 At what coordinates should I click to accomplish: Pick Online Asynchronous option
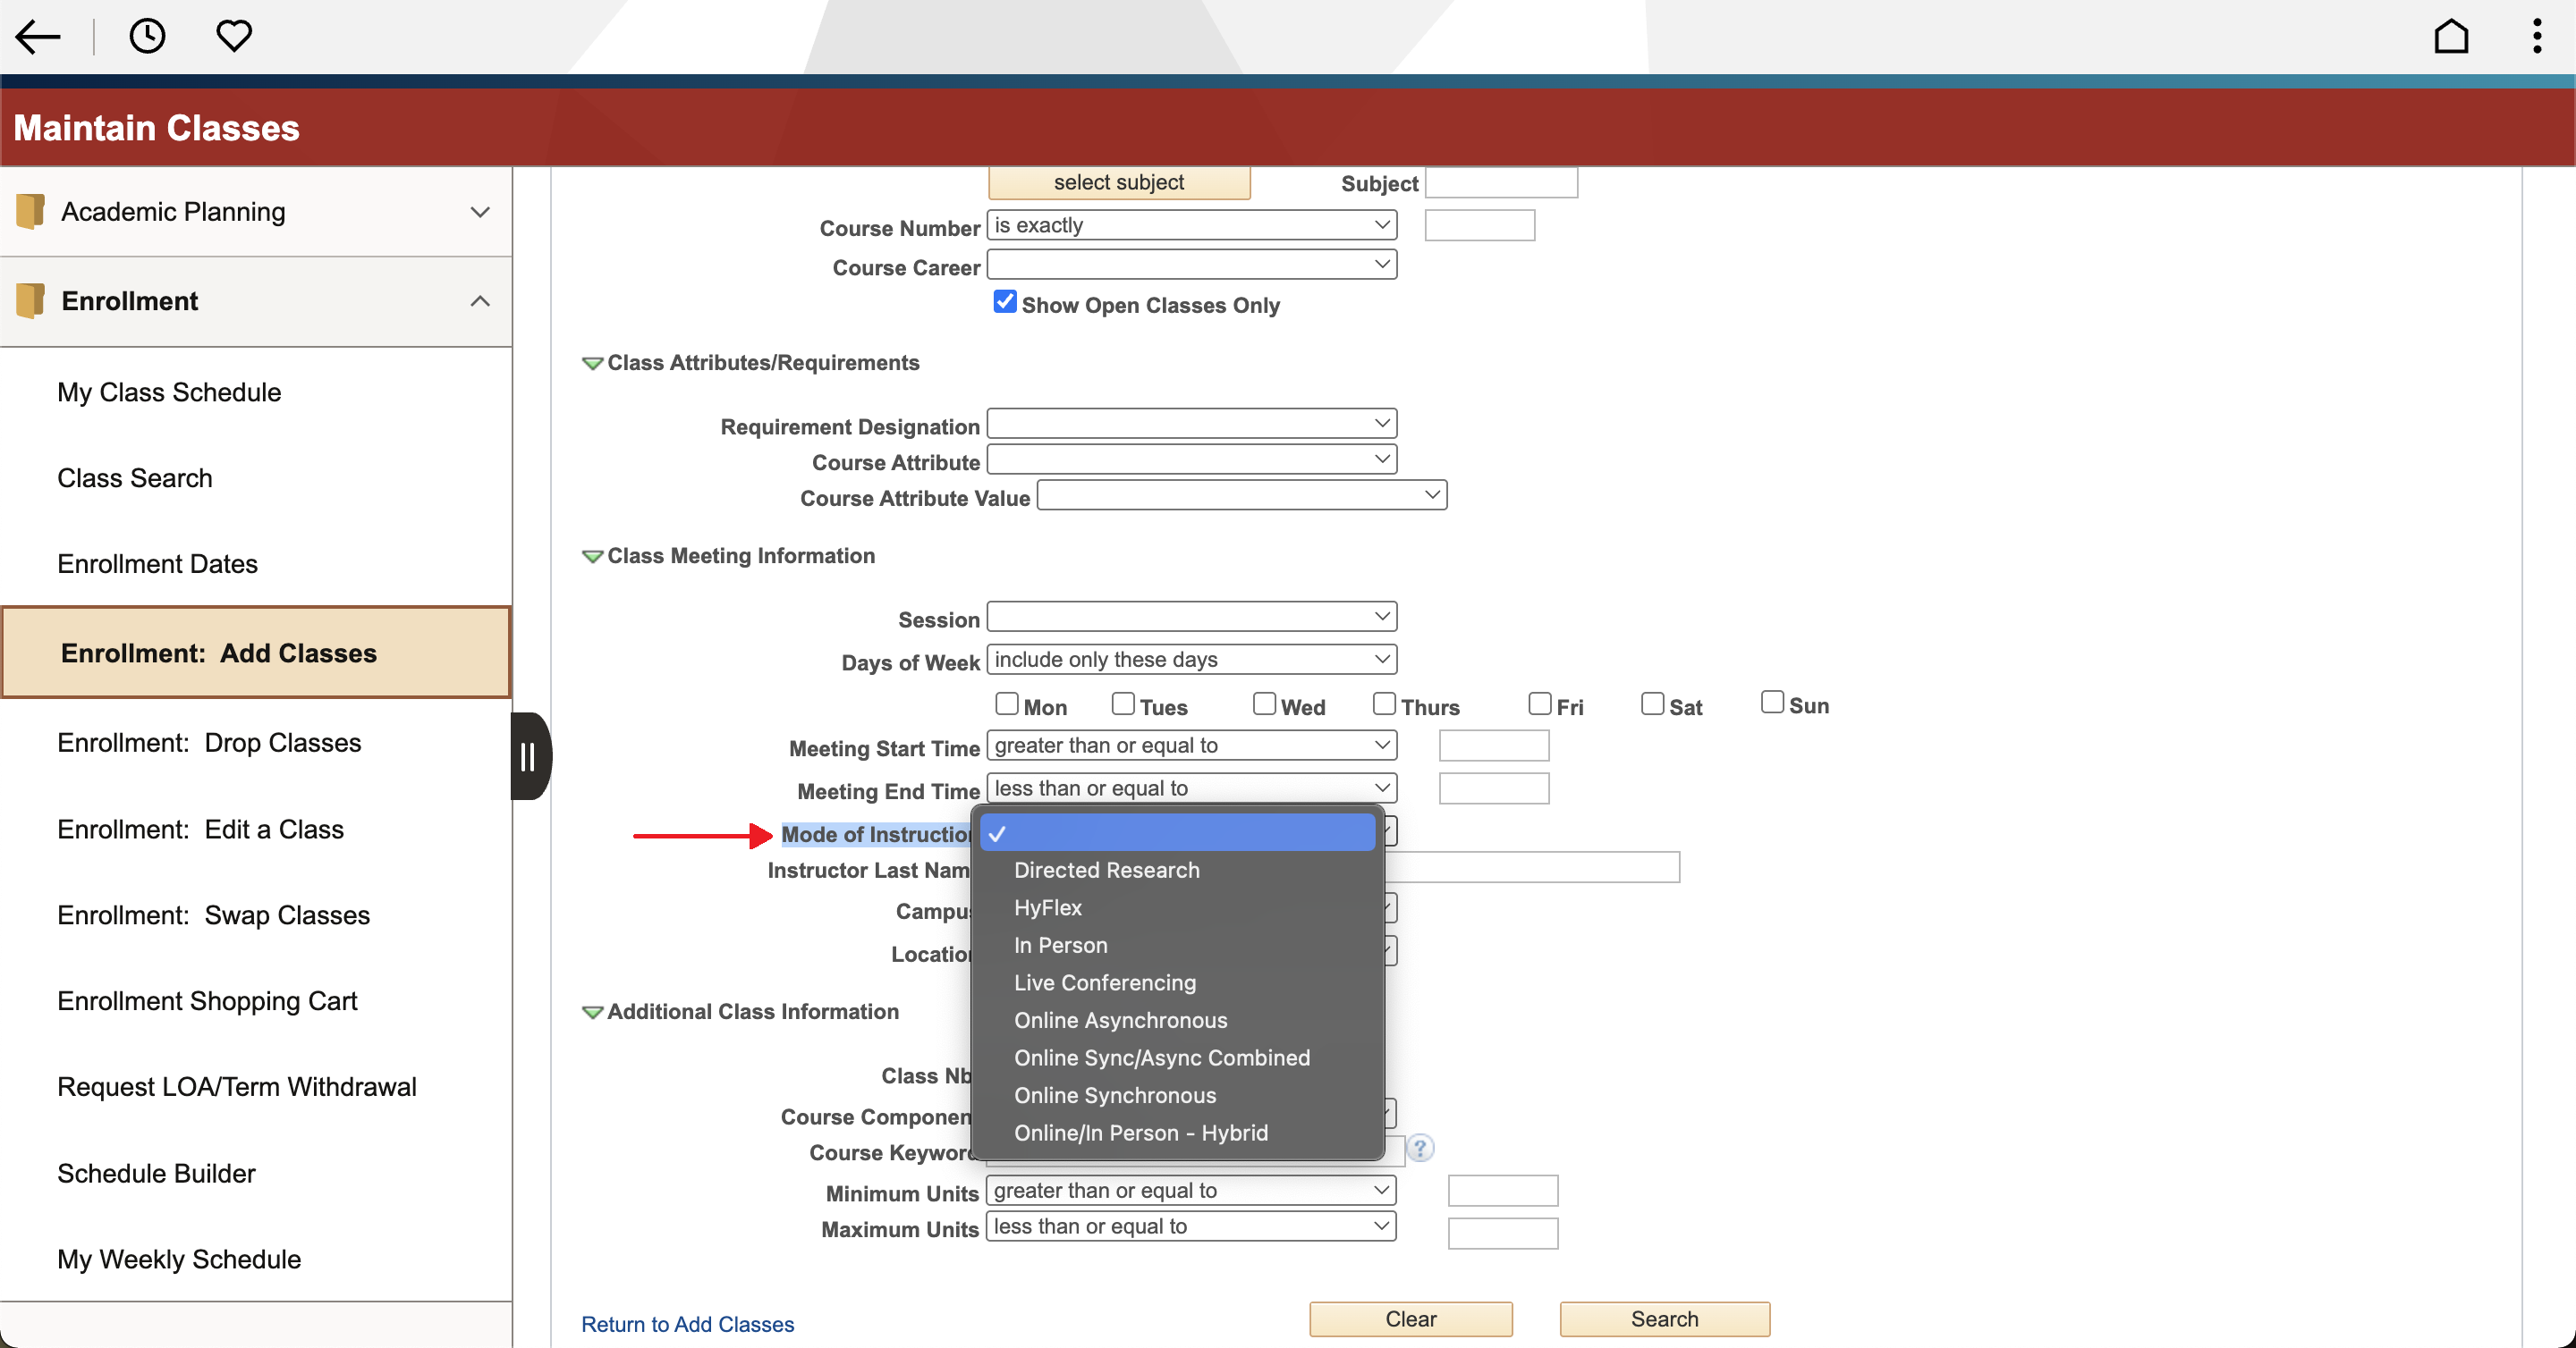1178,1020
